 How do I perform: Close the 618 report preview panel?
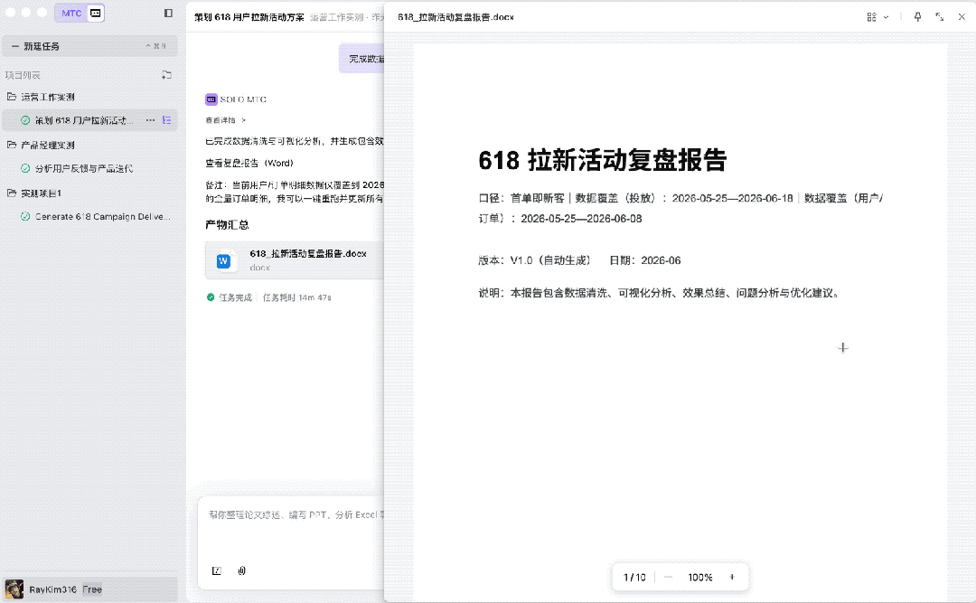tap(961, 17)
